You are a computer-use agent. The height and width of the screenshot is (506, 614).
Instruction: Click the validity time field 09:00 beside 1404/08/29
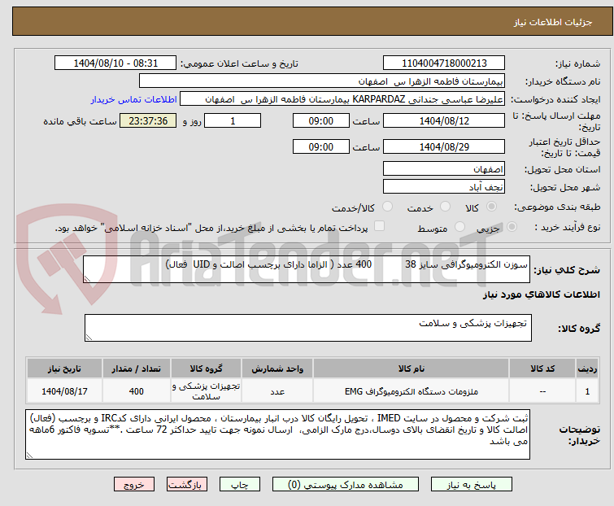(x=320, y=146)
